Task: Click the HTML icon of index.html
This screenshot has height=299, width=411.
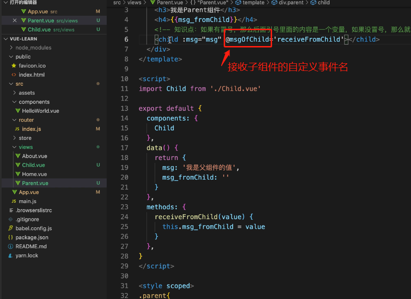Action: coord(14,75)
